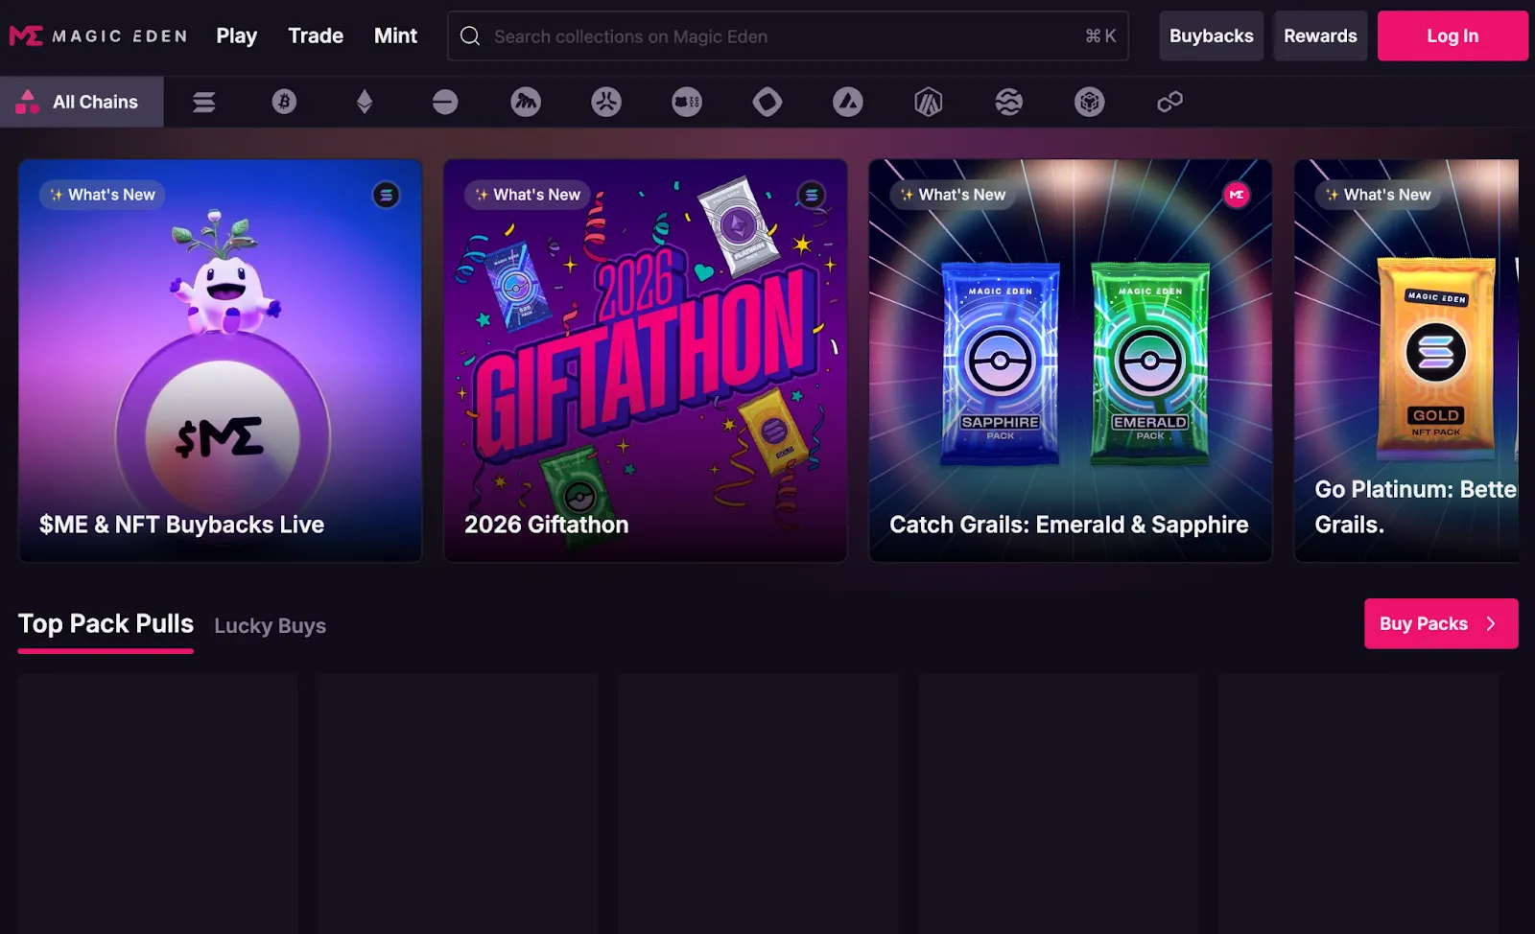This screenshot has height=934, width=1535.
Task: Select the Berachain bear icon
Action: [687, 102]
